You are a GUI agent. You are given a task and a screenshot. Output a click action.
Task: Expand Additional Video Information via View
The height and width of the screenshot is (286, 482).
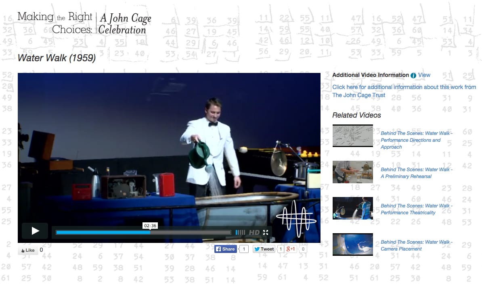pos(424,75)
